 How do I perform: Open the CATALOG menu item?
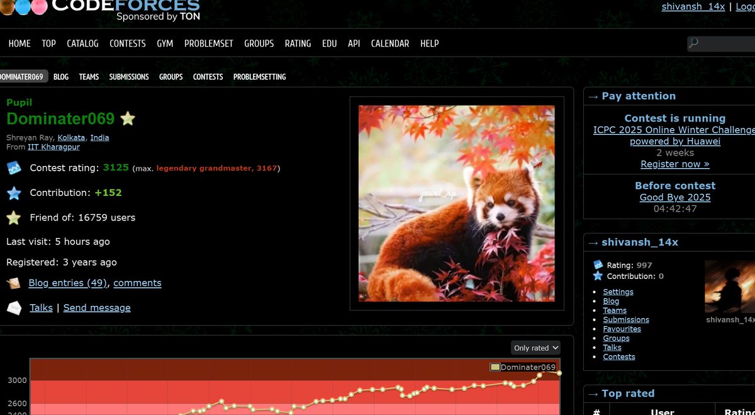[82, 43]
